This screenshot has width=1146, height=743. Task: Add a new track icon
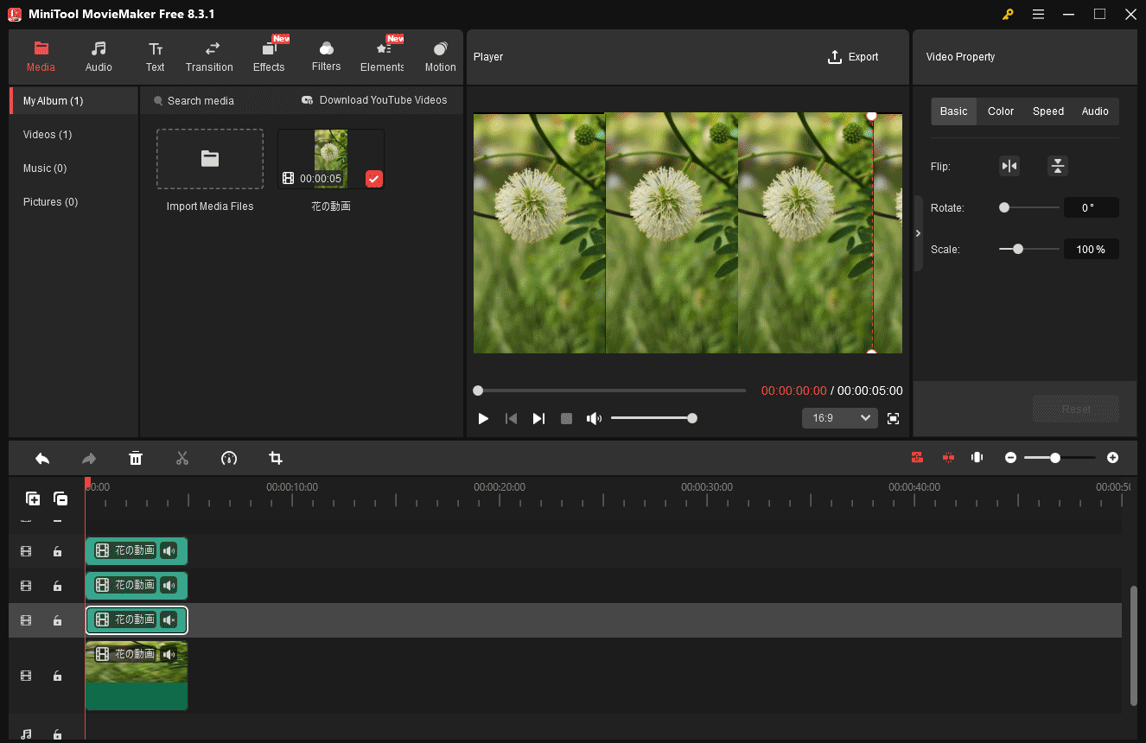click(x=33, y=499)
